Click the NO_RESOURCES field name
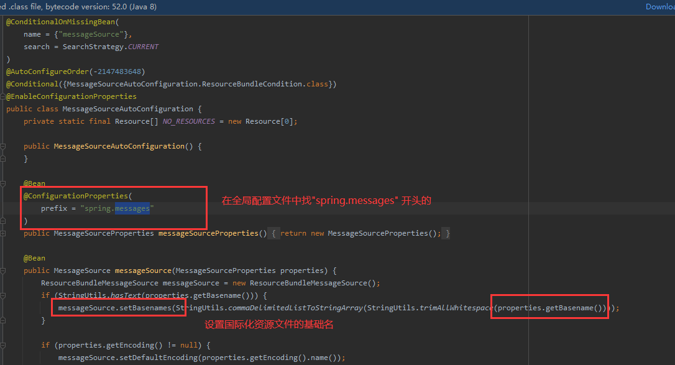This screenshot has height=365, width=675. (x=188, y=121)
